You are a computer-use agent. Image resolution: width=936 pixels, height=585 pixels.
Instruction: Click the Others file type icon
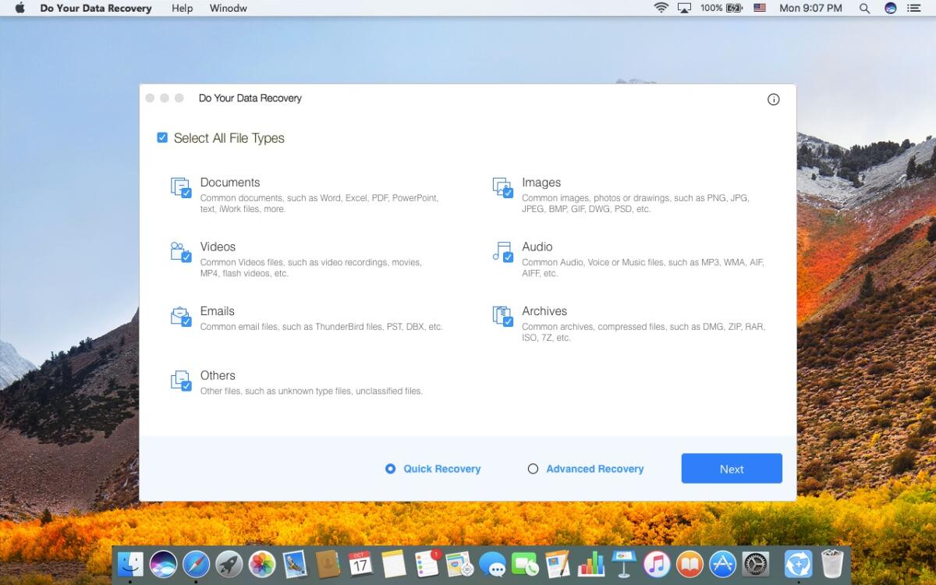click(180, 381)
